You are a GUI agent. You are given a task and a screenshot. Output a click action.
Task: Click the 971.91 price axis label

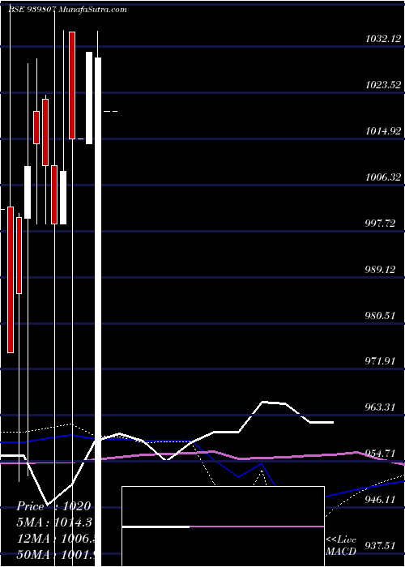(380, 361)
